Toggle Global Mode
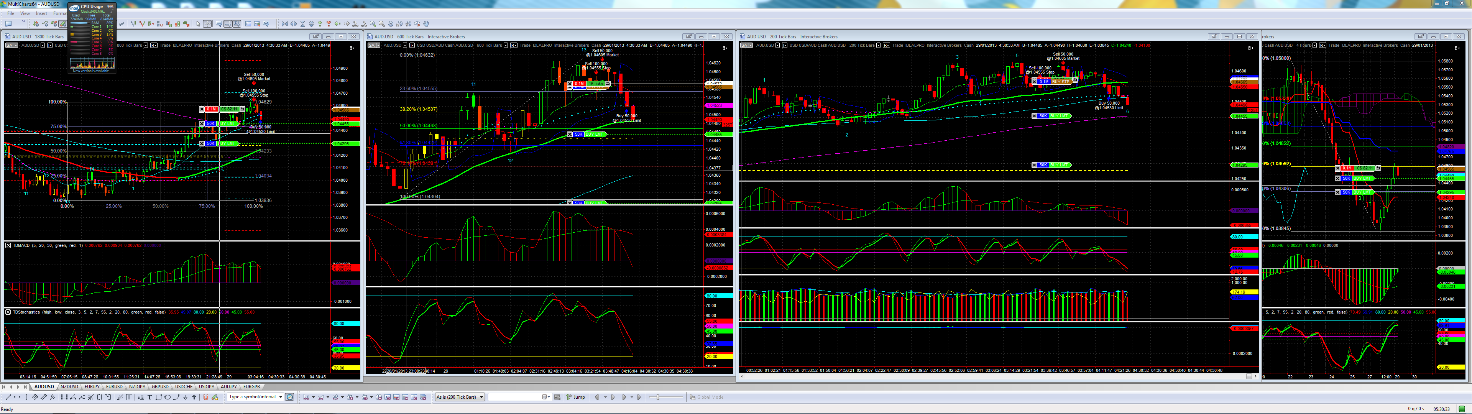Image resolution: width=1472 pixels, height=414 pixels. (706, 397)
